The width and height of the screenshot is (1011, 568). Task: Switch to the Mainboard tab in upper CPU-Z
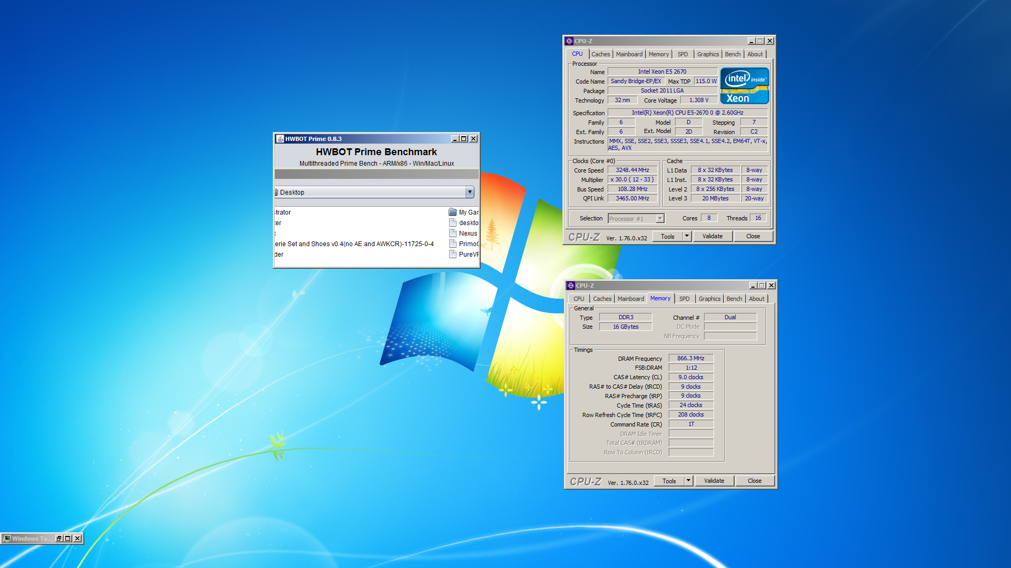point(629,54)
